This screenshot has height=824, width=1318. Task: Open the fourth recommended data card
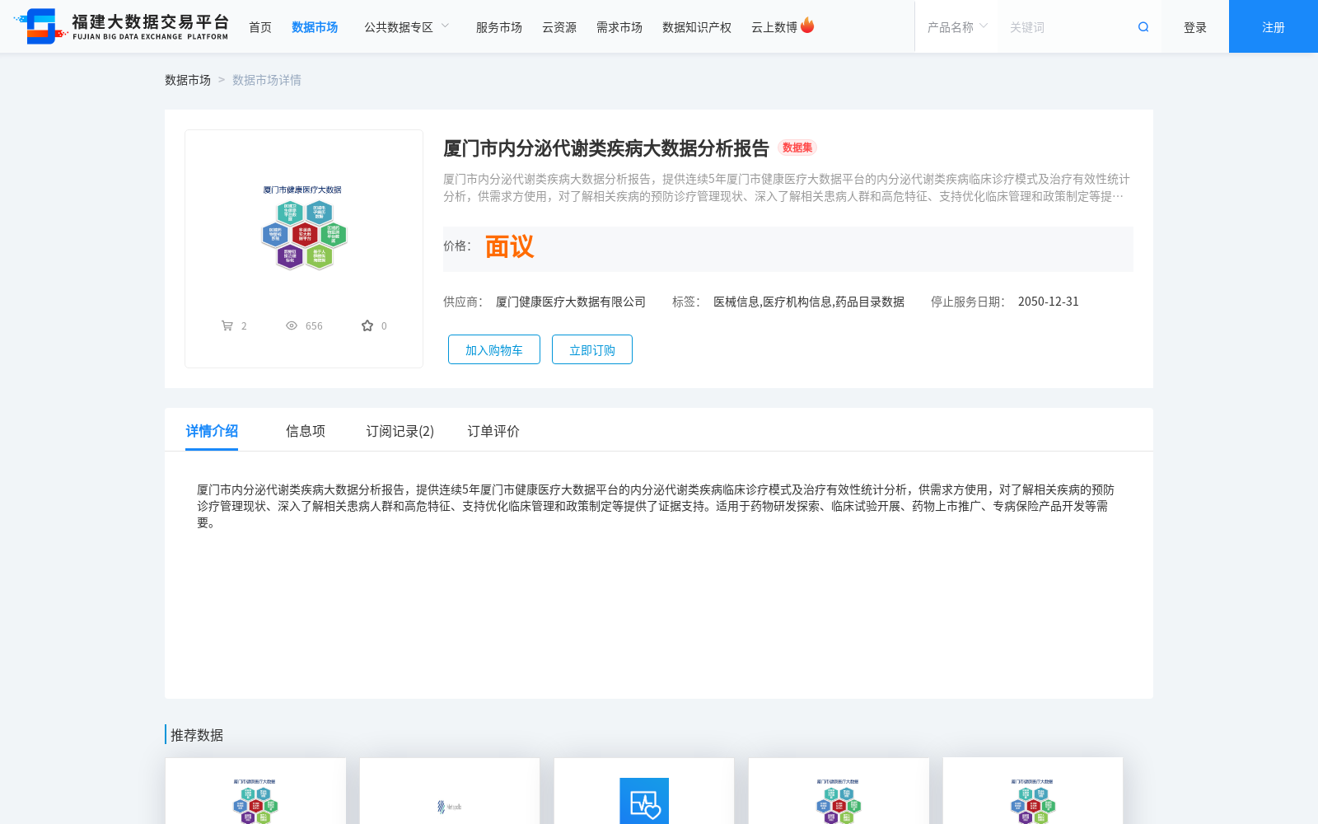tap(839, 791)
